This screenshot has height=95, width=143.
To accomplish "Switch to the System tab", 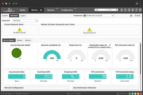I will click(x=5, y=16).
